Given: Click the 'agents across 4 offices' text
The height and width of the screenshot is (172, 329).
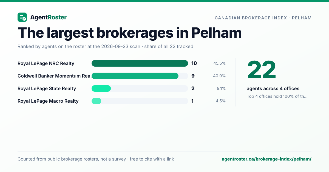Looking at the screenshot, I should coord(273,88).
